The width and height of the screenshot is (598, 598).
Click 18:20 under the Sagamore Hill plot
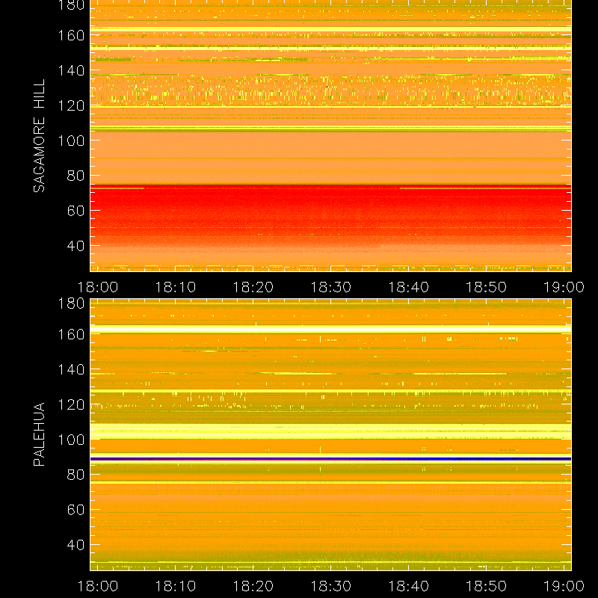[x=253, y=287]
